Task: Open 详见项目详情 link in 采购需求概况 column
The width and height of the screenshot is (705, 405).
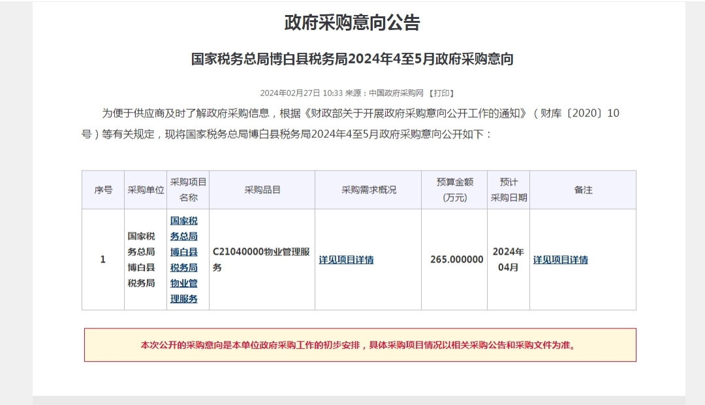Action: coord(346,259)
